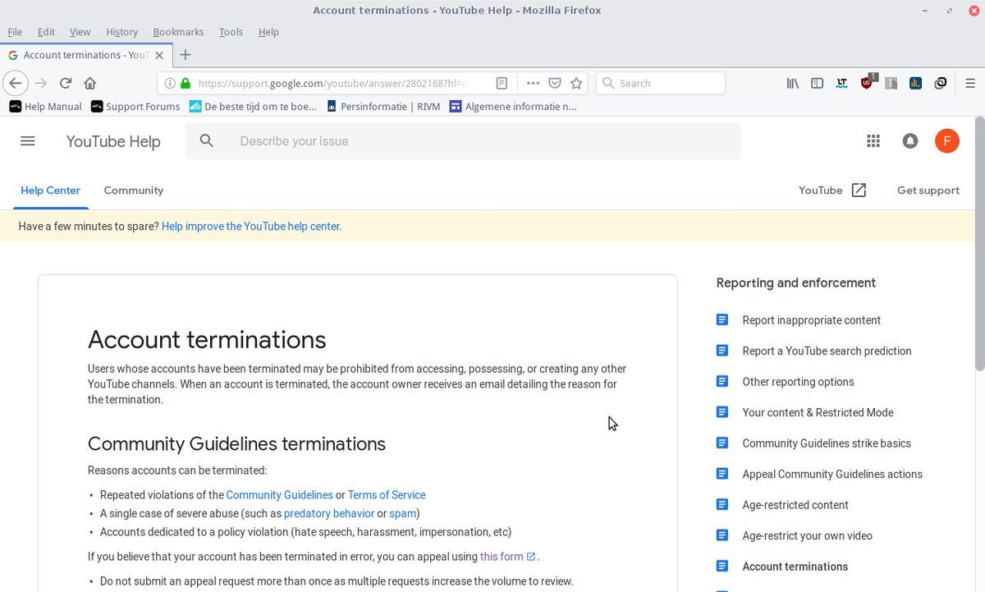Image resolution: width=985 pixels, height=592 pixels.
Task: Open the Bookmarks menu
Action: (x=178, y=32)
